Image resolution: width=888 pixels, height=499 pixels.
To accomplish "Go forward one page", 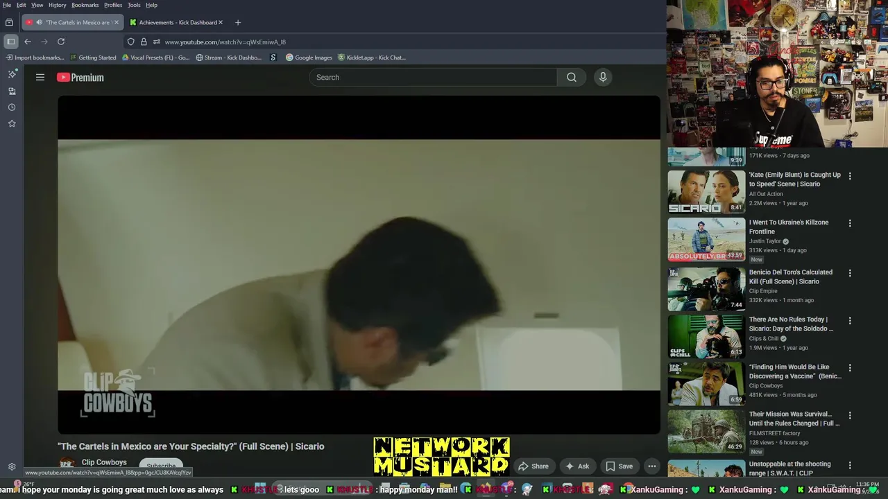I will 44,42.
